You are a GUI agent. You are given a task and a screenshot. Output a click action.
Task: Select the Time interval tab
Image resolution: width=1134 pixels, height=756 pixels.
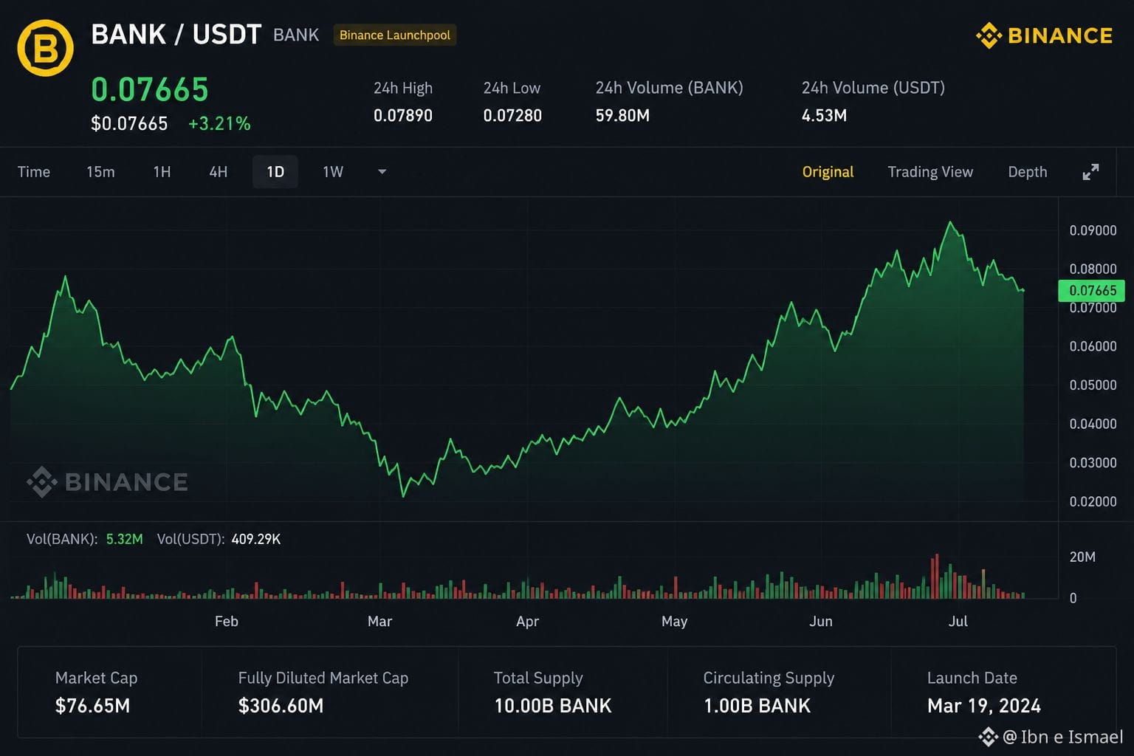click(34, 172)
